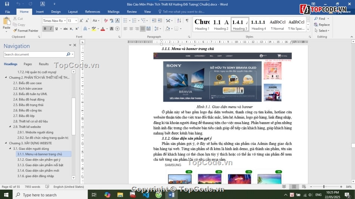Screen dimensions: 355x199
Task: Apply the font color swatch
Action: point(102,29)
